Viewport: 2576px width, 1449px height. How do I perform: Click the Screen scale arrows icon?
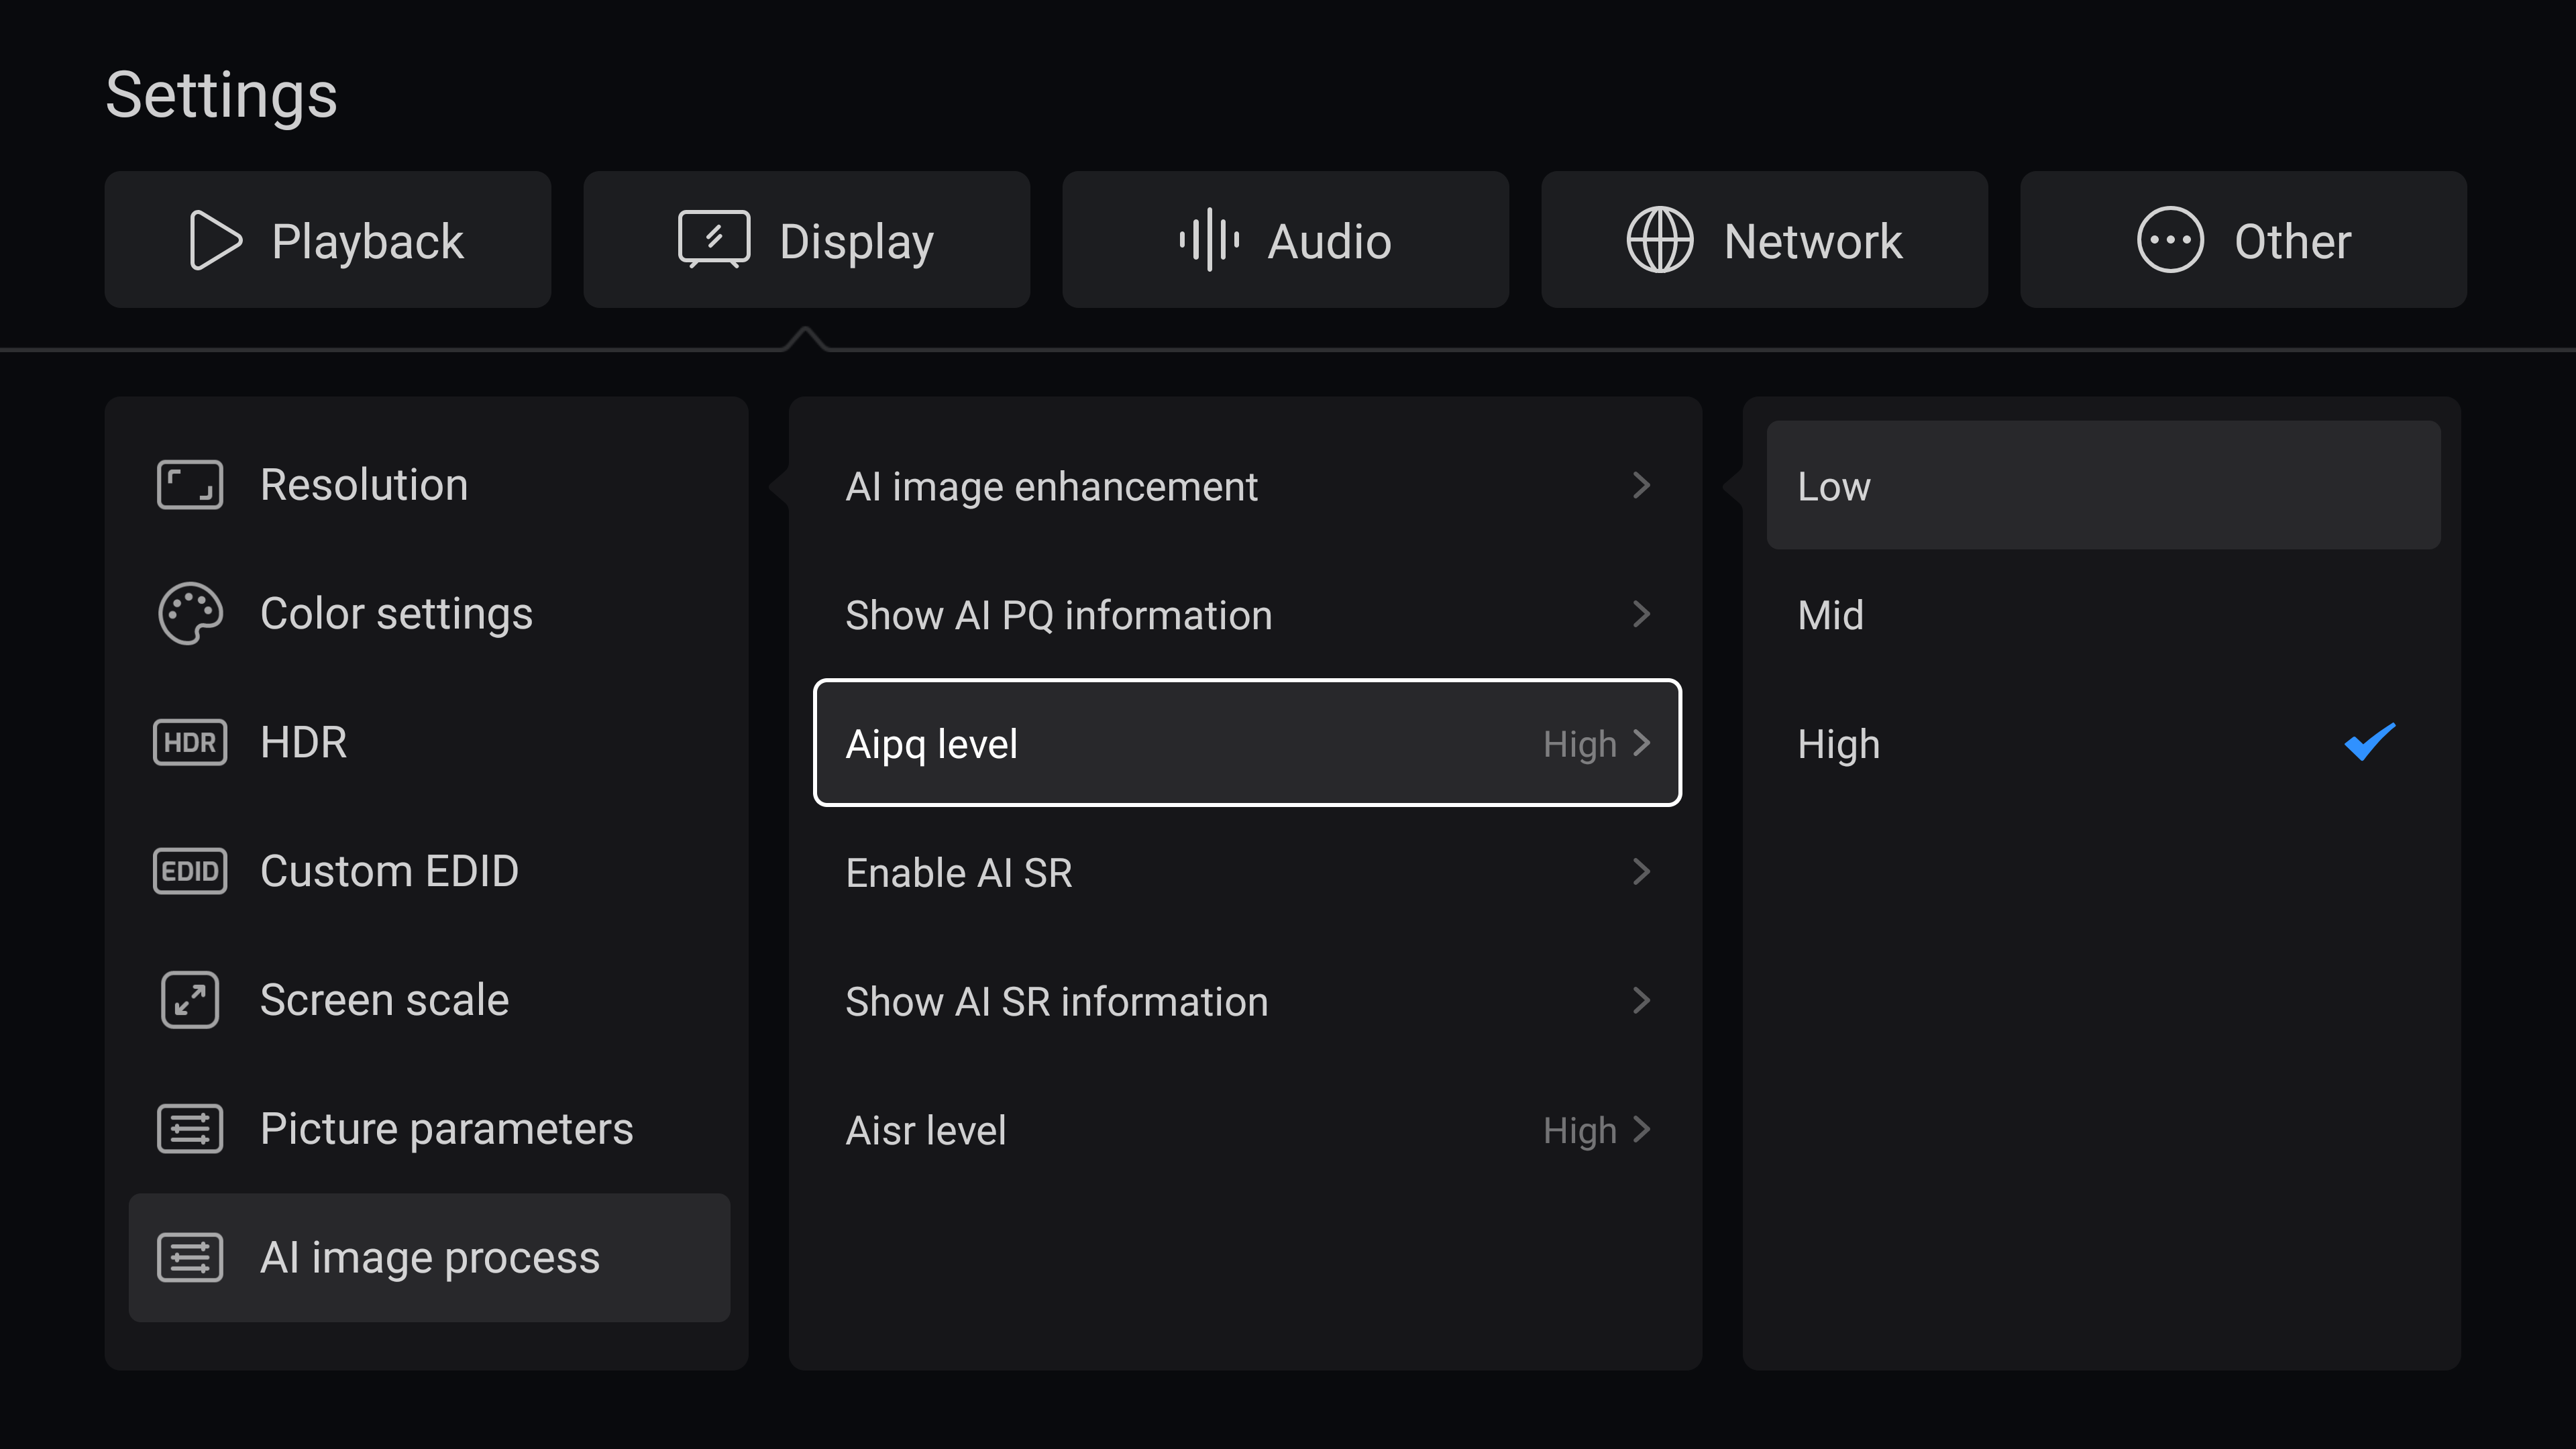[x=190, y=1000]
